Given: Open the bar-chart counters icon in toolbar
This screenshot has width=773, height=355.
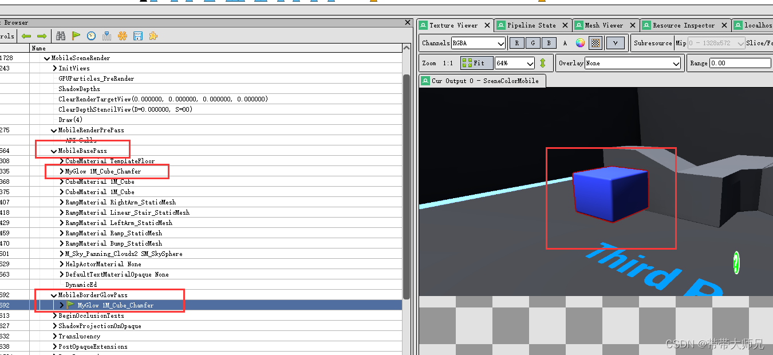Looking at the screenshot, I should pyautogui.click(x=107, y=36).
